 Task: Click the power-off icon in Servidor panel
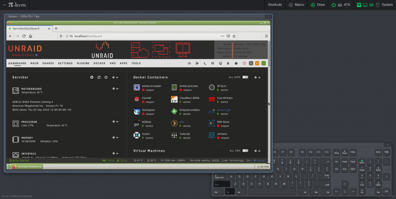click(x=106, y=77)
